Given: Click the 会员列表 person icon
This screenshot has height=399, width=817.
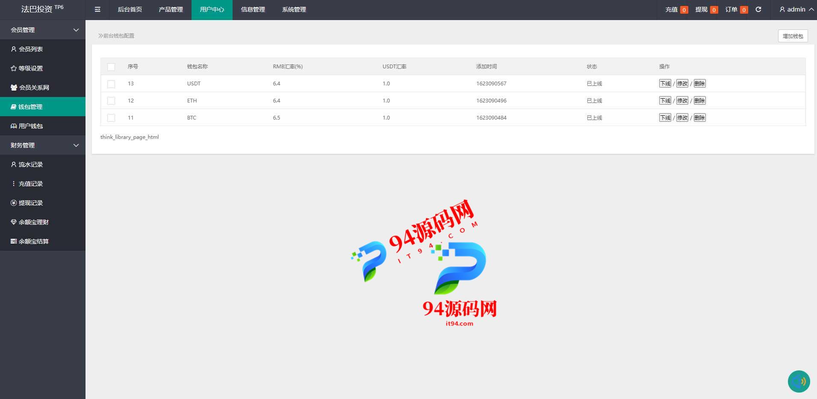Looking at the screenshot, I should [x=14, y=49].
